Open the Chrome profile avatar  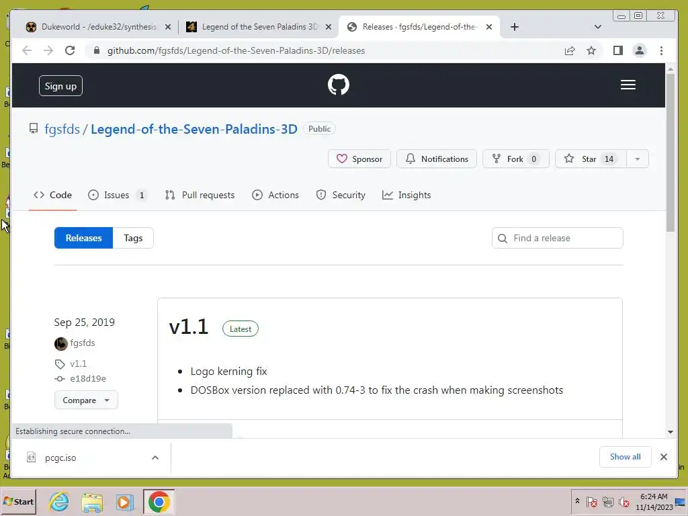click(640, 50)
